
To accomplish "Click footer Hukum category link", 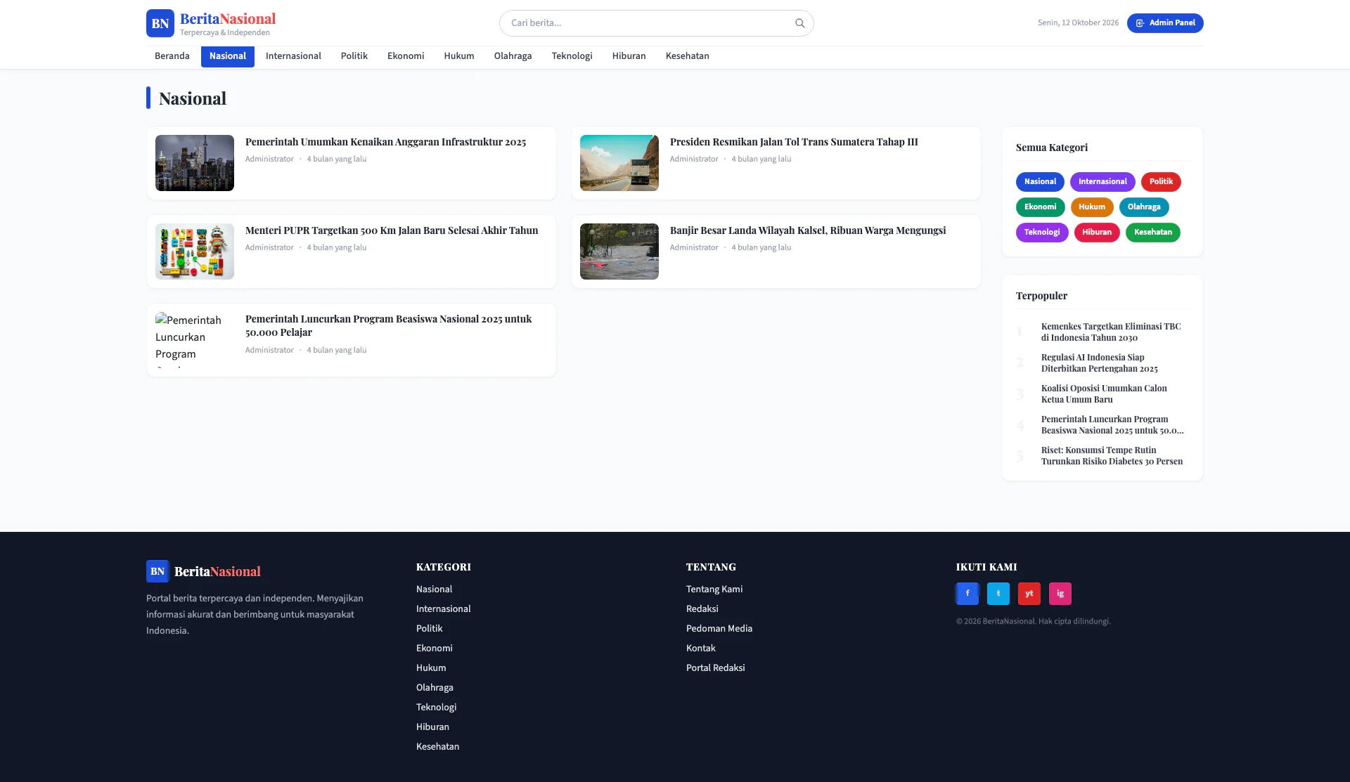I will (x=431, y=668).
